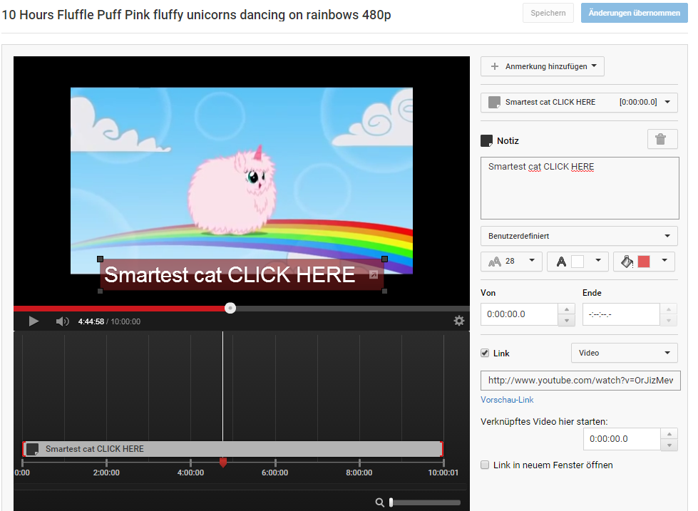The image size is (698, 511).
Task: Increase the Von start time
Action: pyautogui.click(x=566, y=309)
